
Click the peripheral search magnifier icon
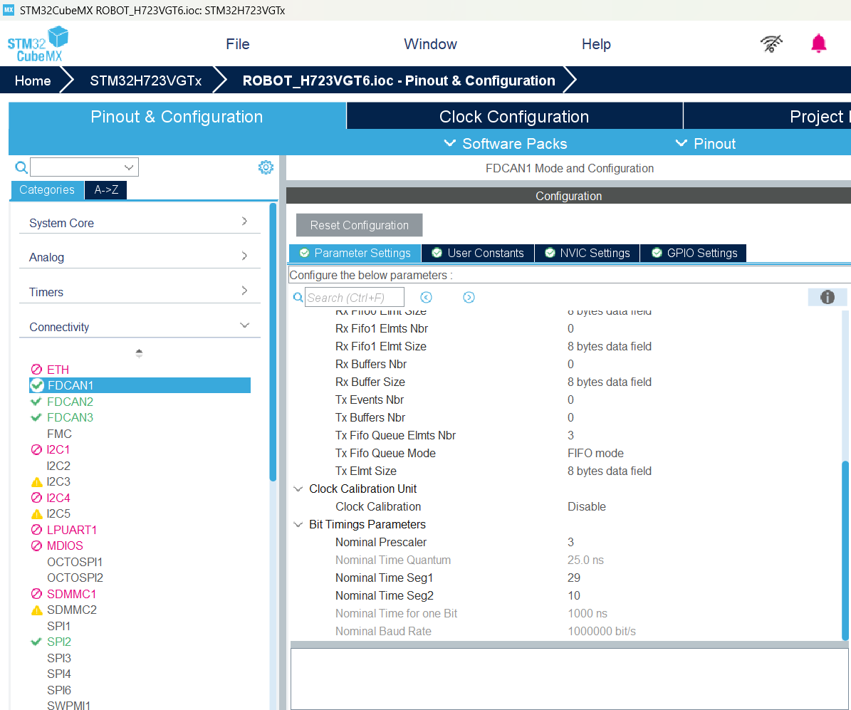click(x=21, y=167)
